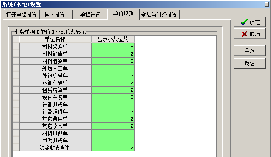Image resolution: width=271 pixels, height=157 pixels.
Task: Edit decimal places cell for 设备维修单
Action: pyautogui.click(x=113, y=112)
